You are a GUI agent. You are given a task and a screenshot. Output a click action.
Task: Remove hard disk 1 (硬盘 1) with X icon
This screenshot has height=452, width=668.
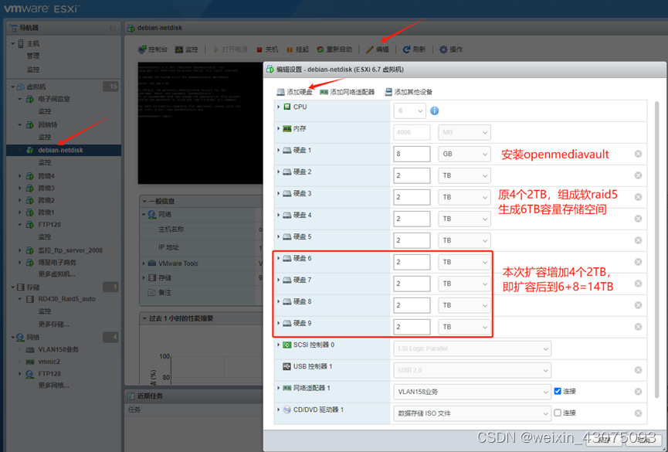coord(638,154)
